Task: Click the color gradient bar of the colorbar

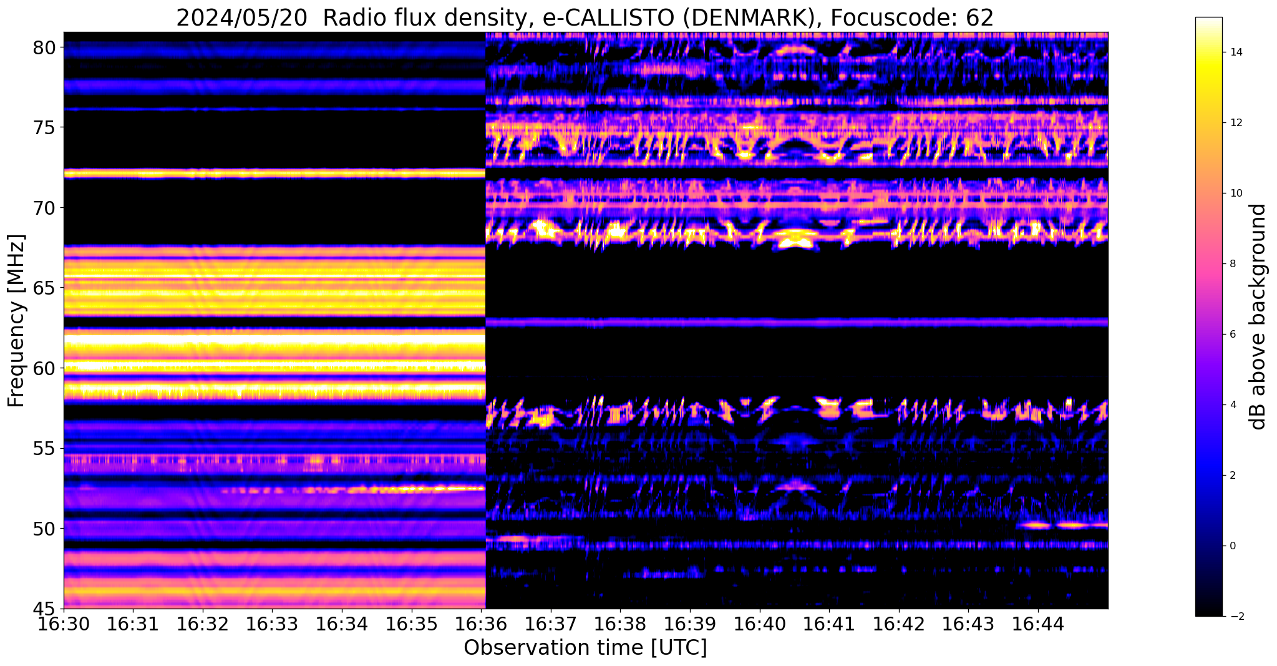Action: tap(1208, 316)
